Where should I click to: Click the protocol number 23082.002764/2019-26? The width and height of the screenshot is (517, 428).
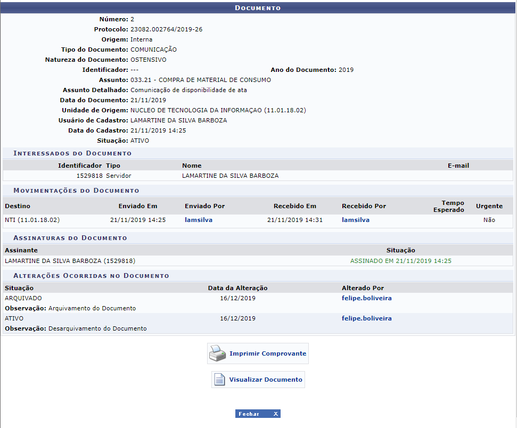pyautogui.click(x=166, y=29)
